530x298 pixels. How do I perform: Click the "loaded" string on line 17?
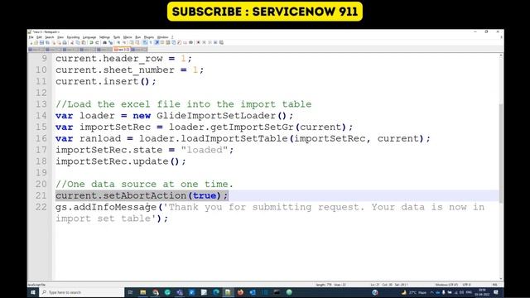(205, 150)
